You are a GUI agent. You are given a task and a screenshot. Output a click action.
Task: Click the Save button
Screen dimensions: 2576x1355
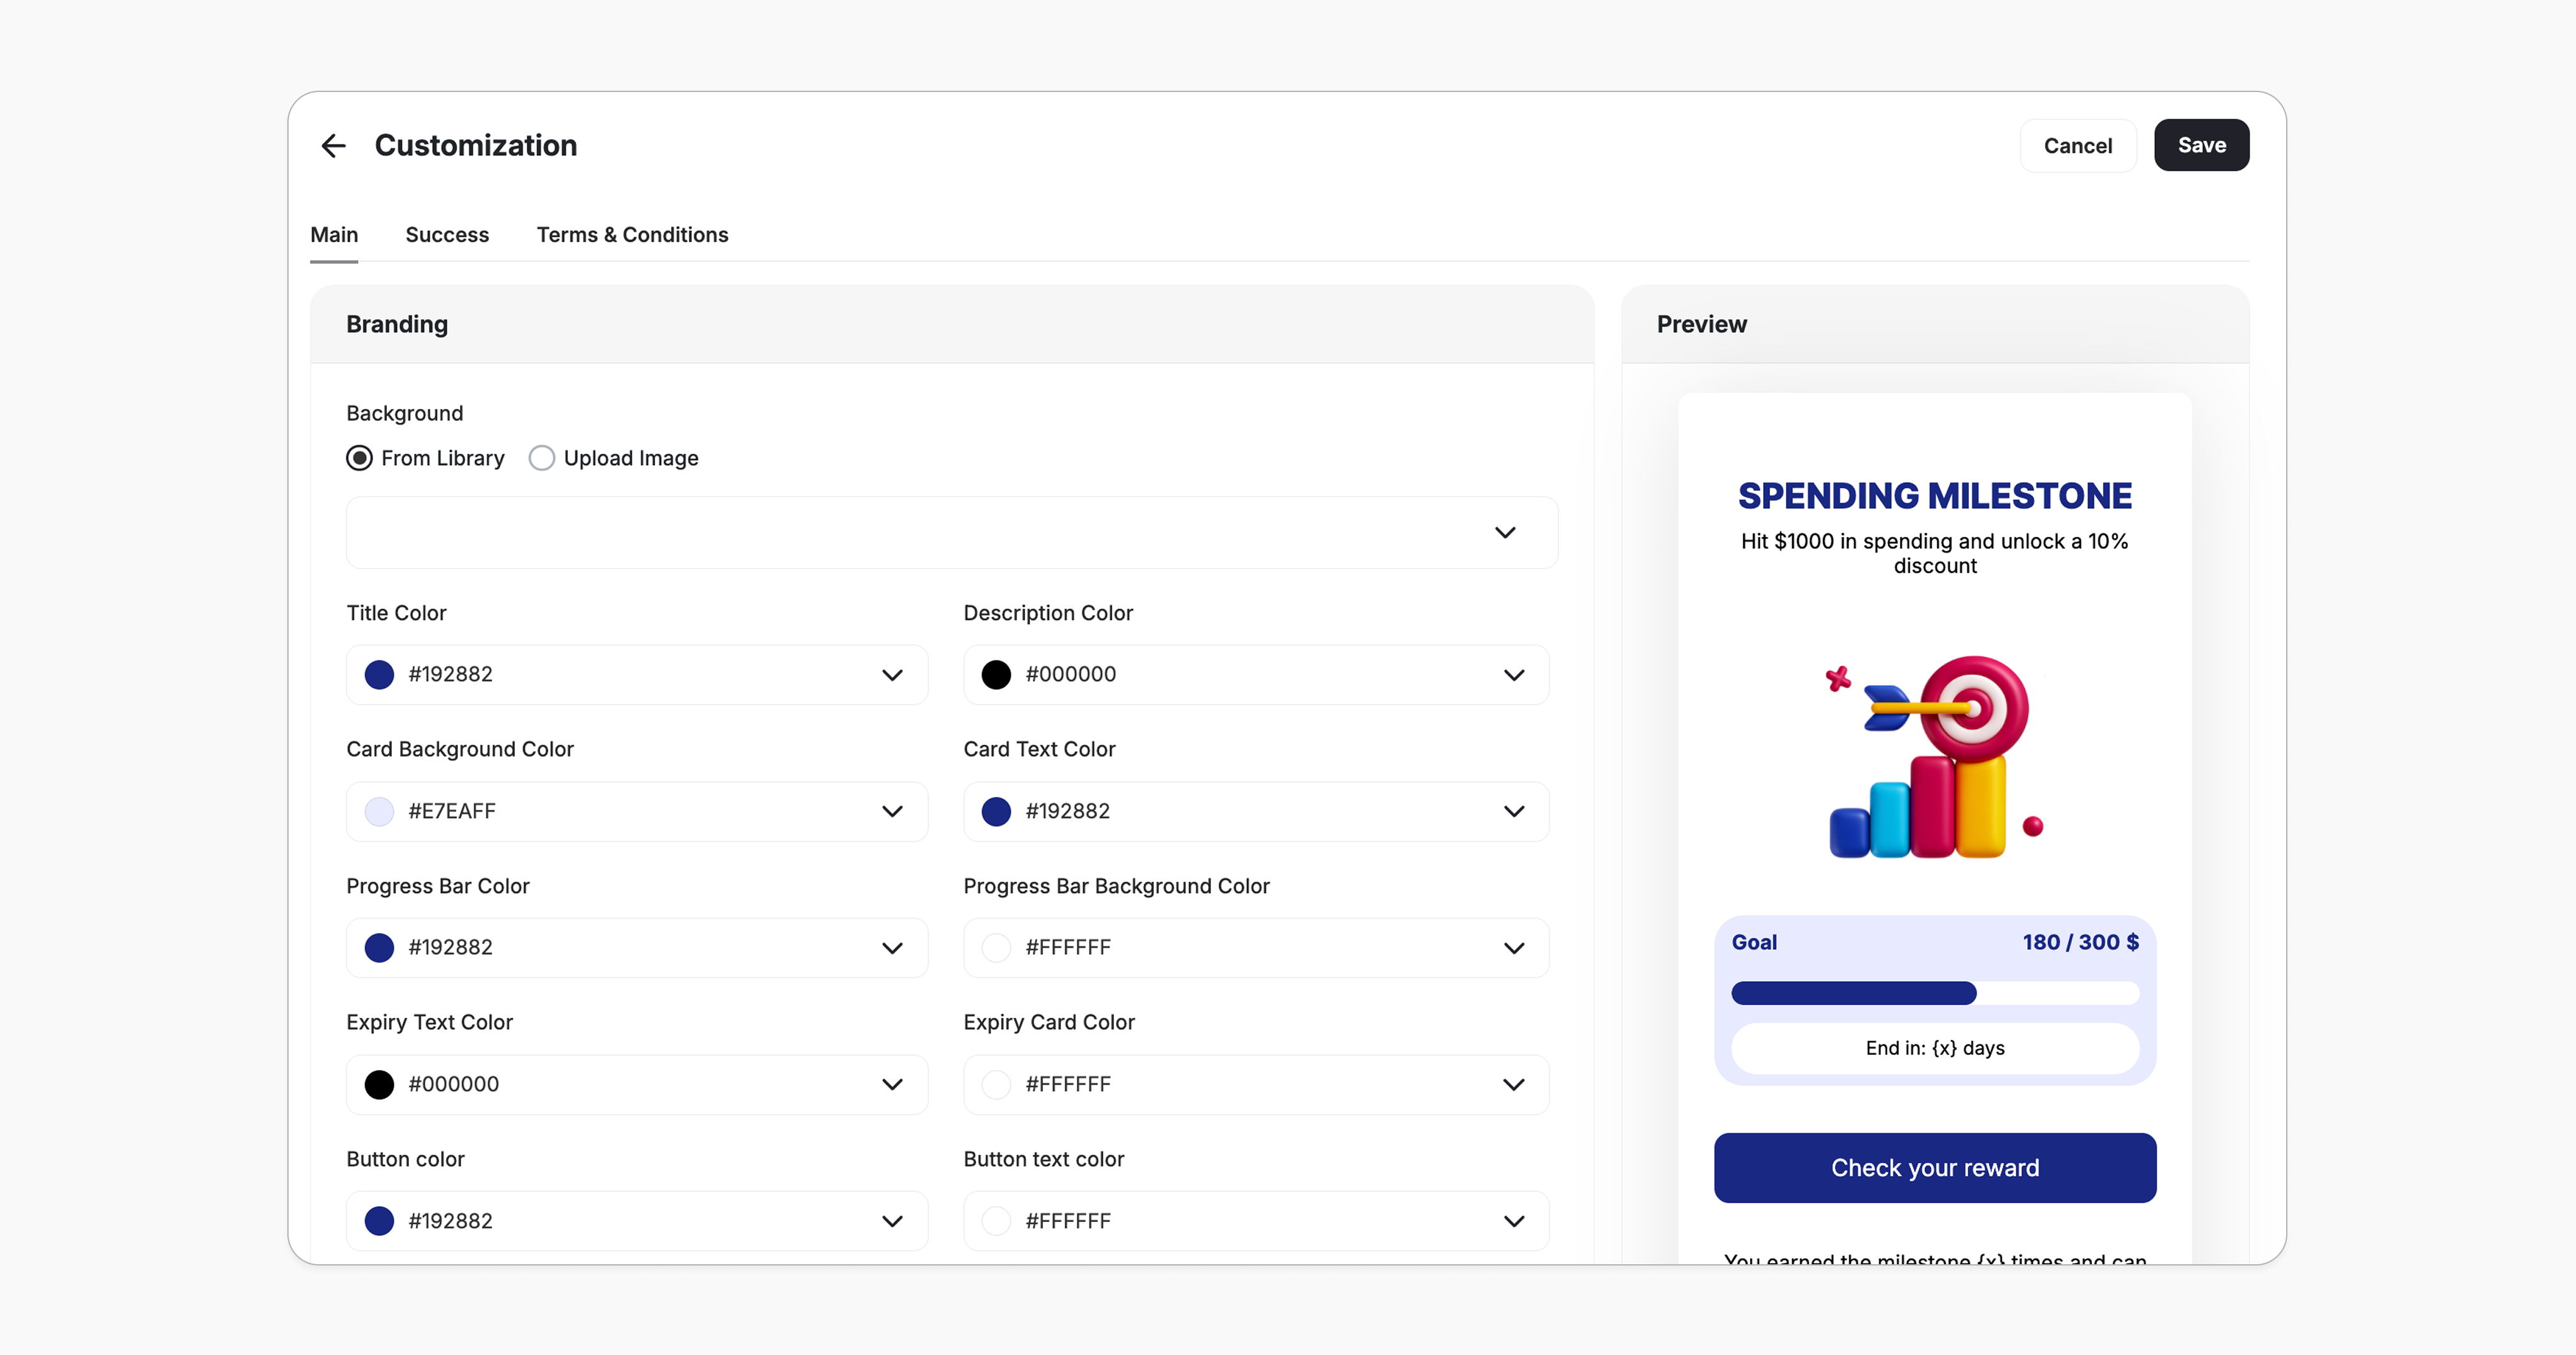click(x=2201, y=146)
